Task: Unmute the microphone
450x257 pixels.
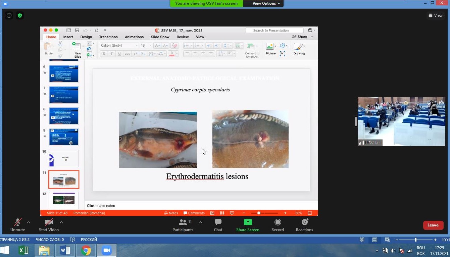Action: (x=17, y=225)
